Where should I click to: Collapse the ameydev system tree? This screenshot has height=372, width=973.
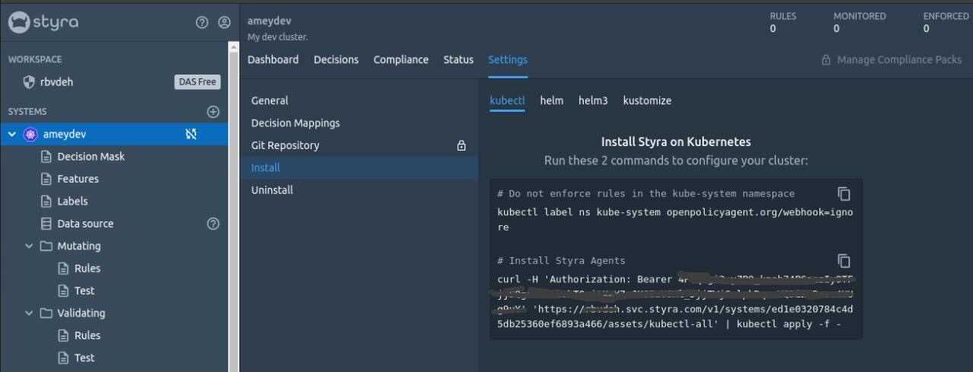(x=12, y=135)
